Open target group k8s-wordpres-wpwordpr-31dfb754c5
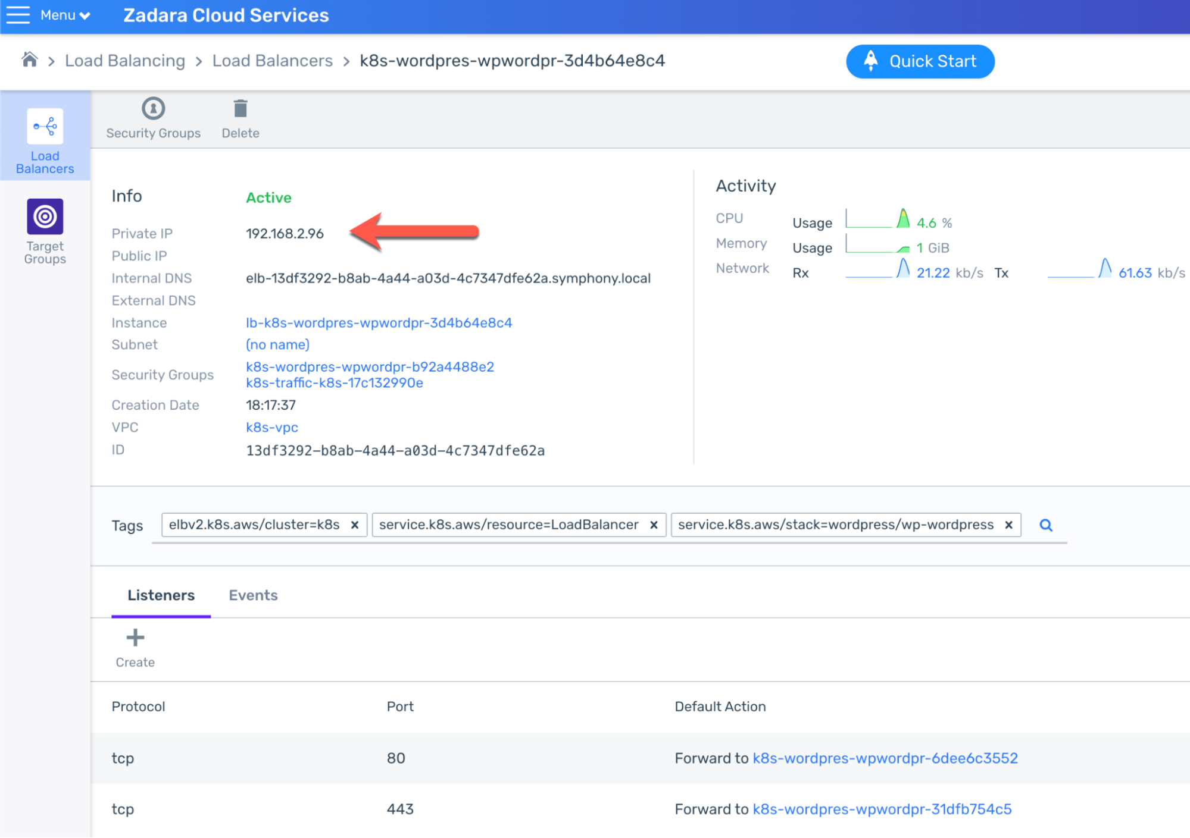 click(882, 809)
